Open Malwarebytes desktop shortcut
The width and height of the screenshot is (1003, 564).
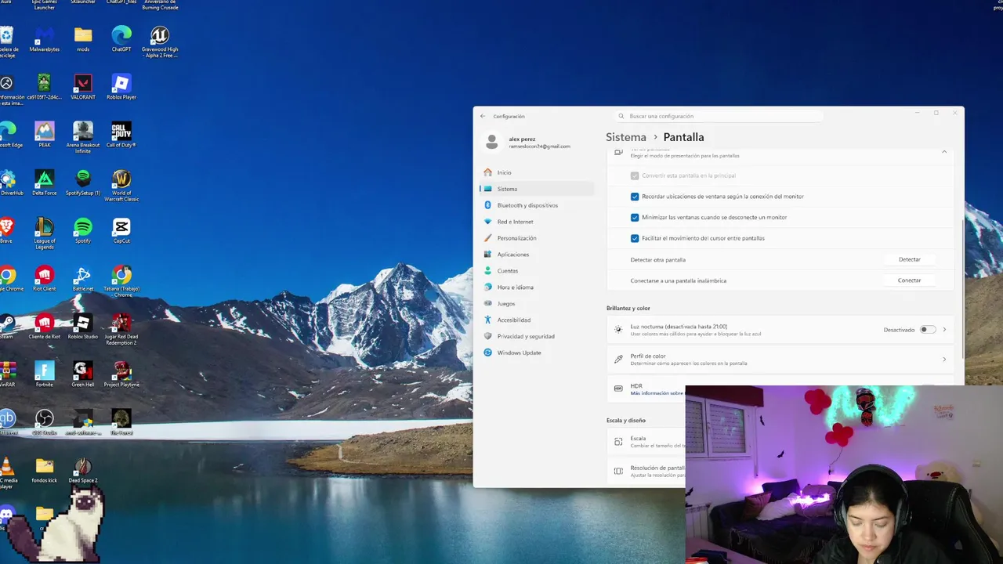[x=44, y=39]
